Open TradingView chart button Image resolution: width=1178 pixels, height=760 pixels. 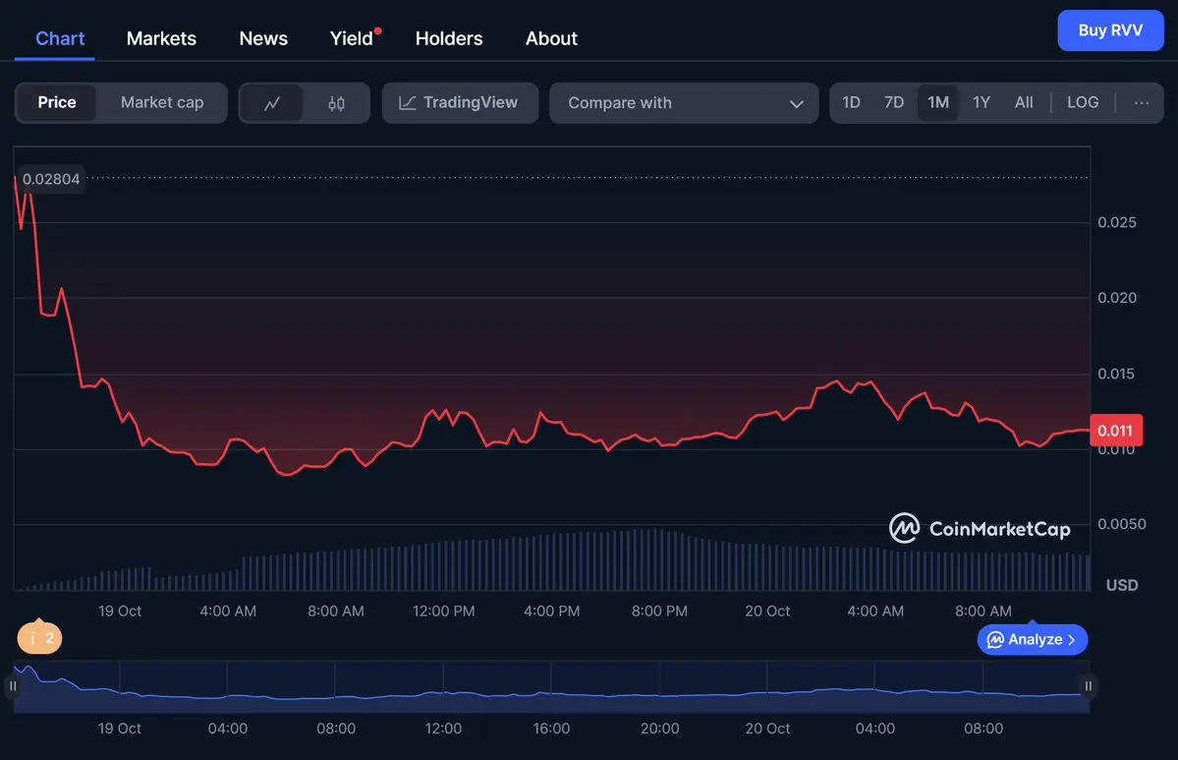coord(460,103)
